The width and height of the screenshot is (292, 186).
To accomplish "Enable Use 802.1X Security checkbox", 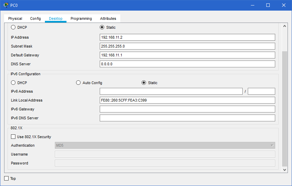I will point(13,137).
